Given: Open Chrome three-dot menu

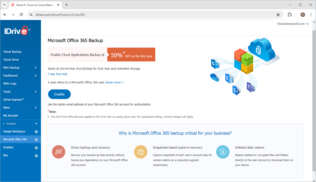Looking at the screenshot, I should [311, 15].
